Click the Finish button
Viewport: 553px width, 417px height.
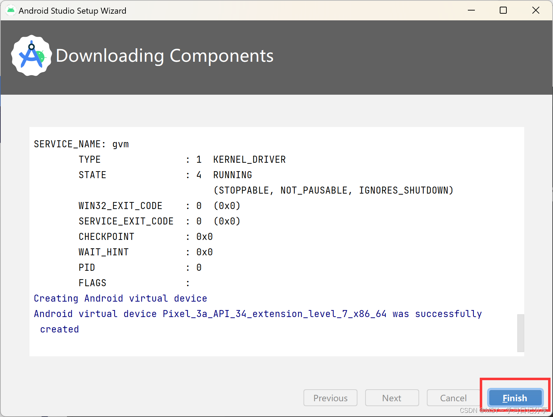click(x=515, y=398)
